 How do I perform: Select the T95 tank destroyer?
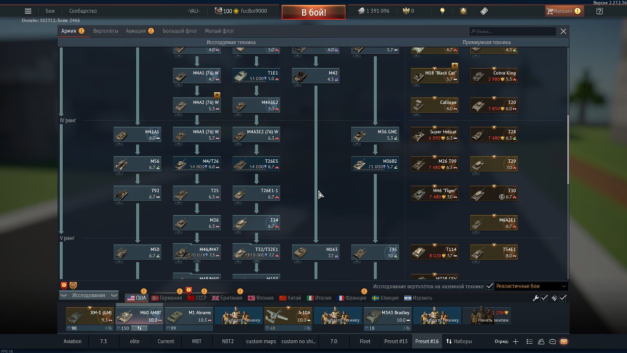[375, 252]
